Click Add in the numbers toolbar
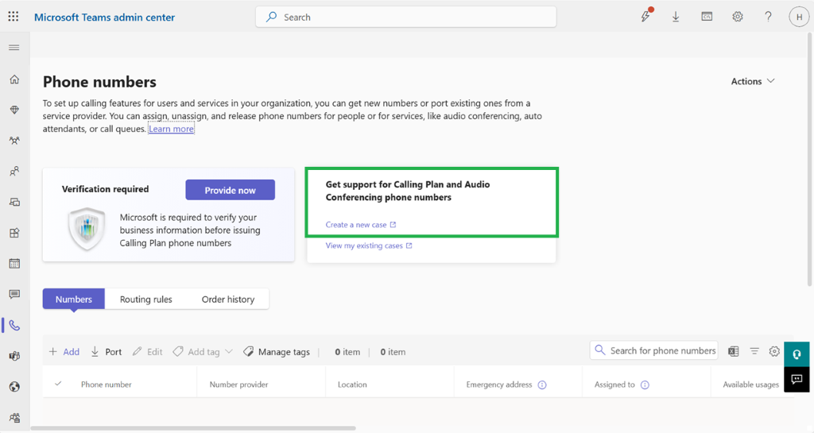 pos(64,352)
